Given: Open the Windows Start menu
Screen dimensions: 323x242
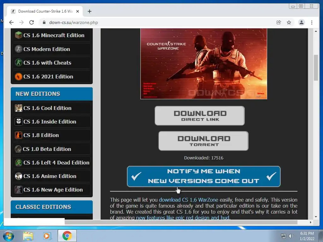Looking at the screenshot, I should (9, 236).
